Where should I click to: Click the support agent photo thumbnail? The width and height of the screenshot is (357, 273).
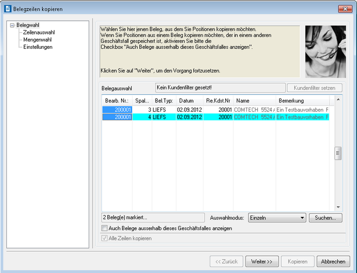[x=324, y=51]
